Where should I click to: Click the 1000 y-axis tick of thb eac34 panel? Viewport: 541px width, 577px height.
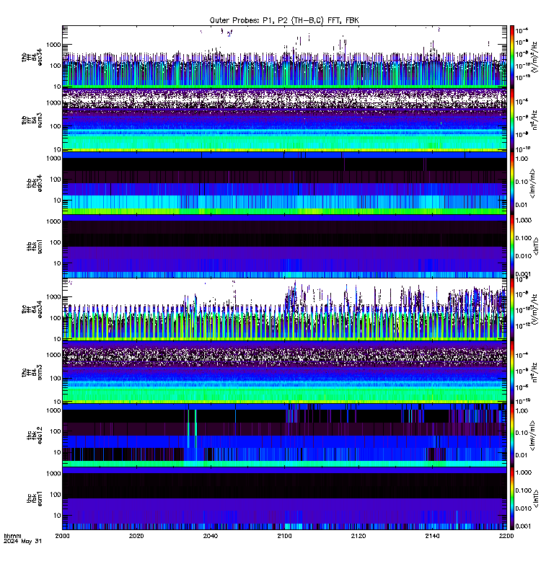53,45
